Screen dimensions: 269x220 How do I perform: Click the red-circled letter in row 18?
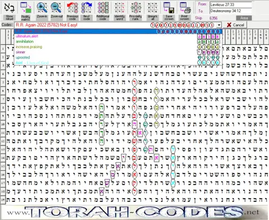tap(134, 191)
